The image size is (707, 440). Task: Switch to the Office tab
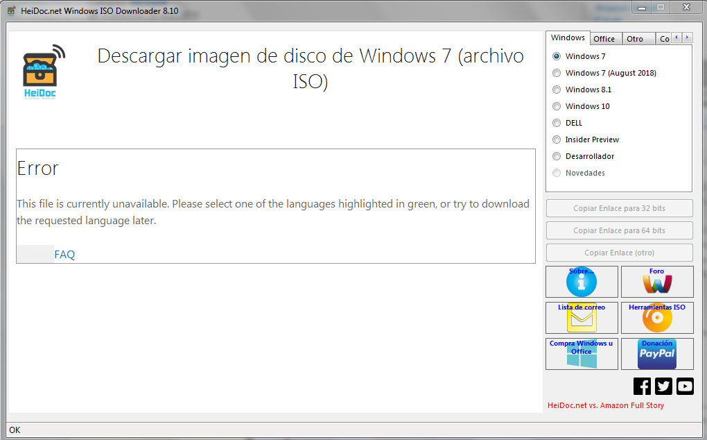606,39
